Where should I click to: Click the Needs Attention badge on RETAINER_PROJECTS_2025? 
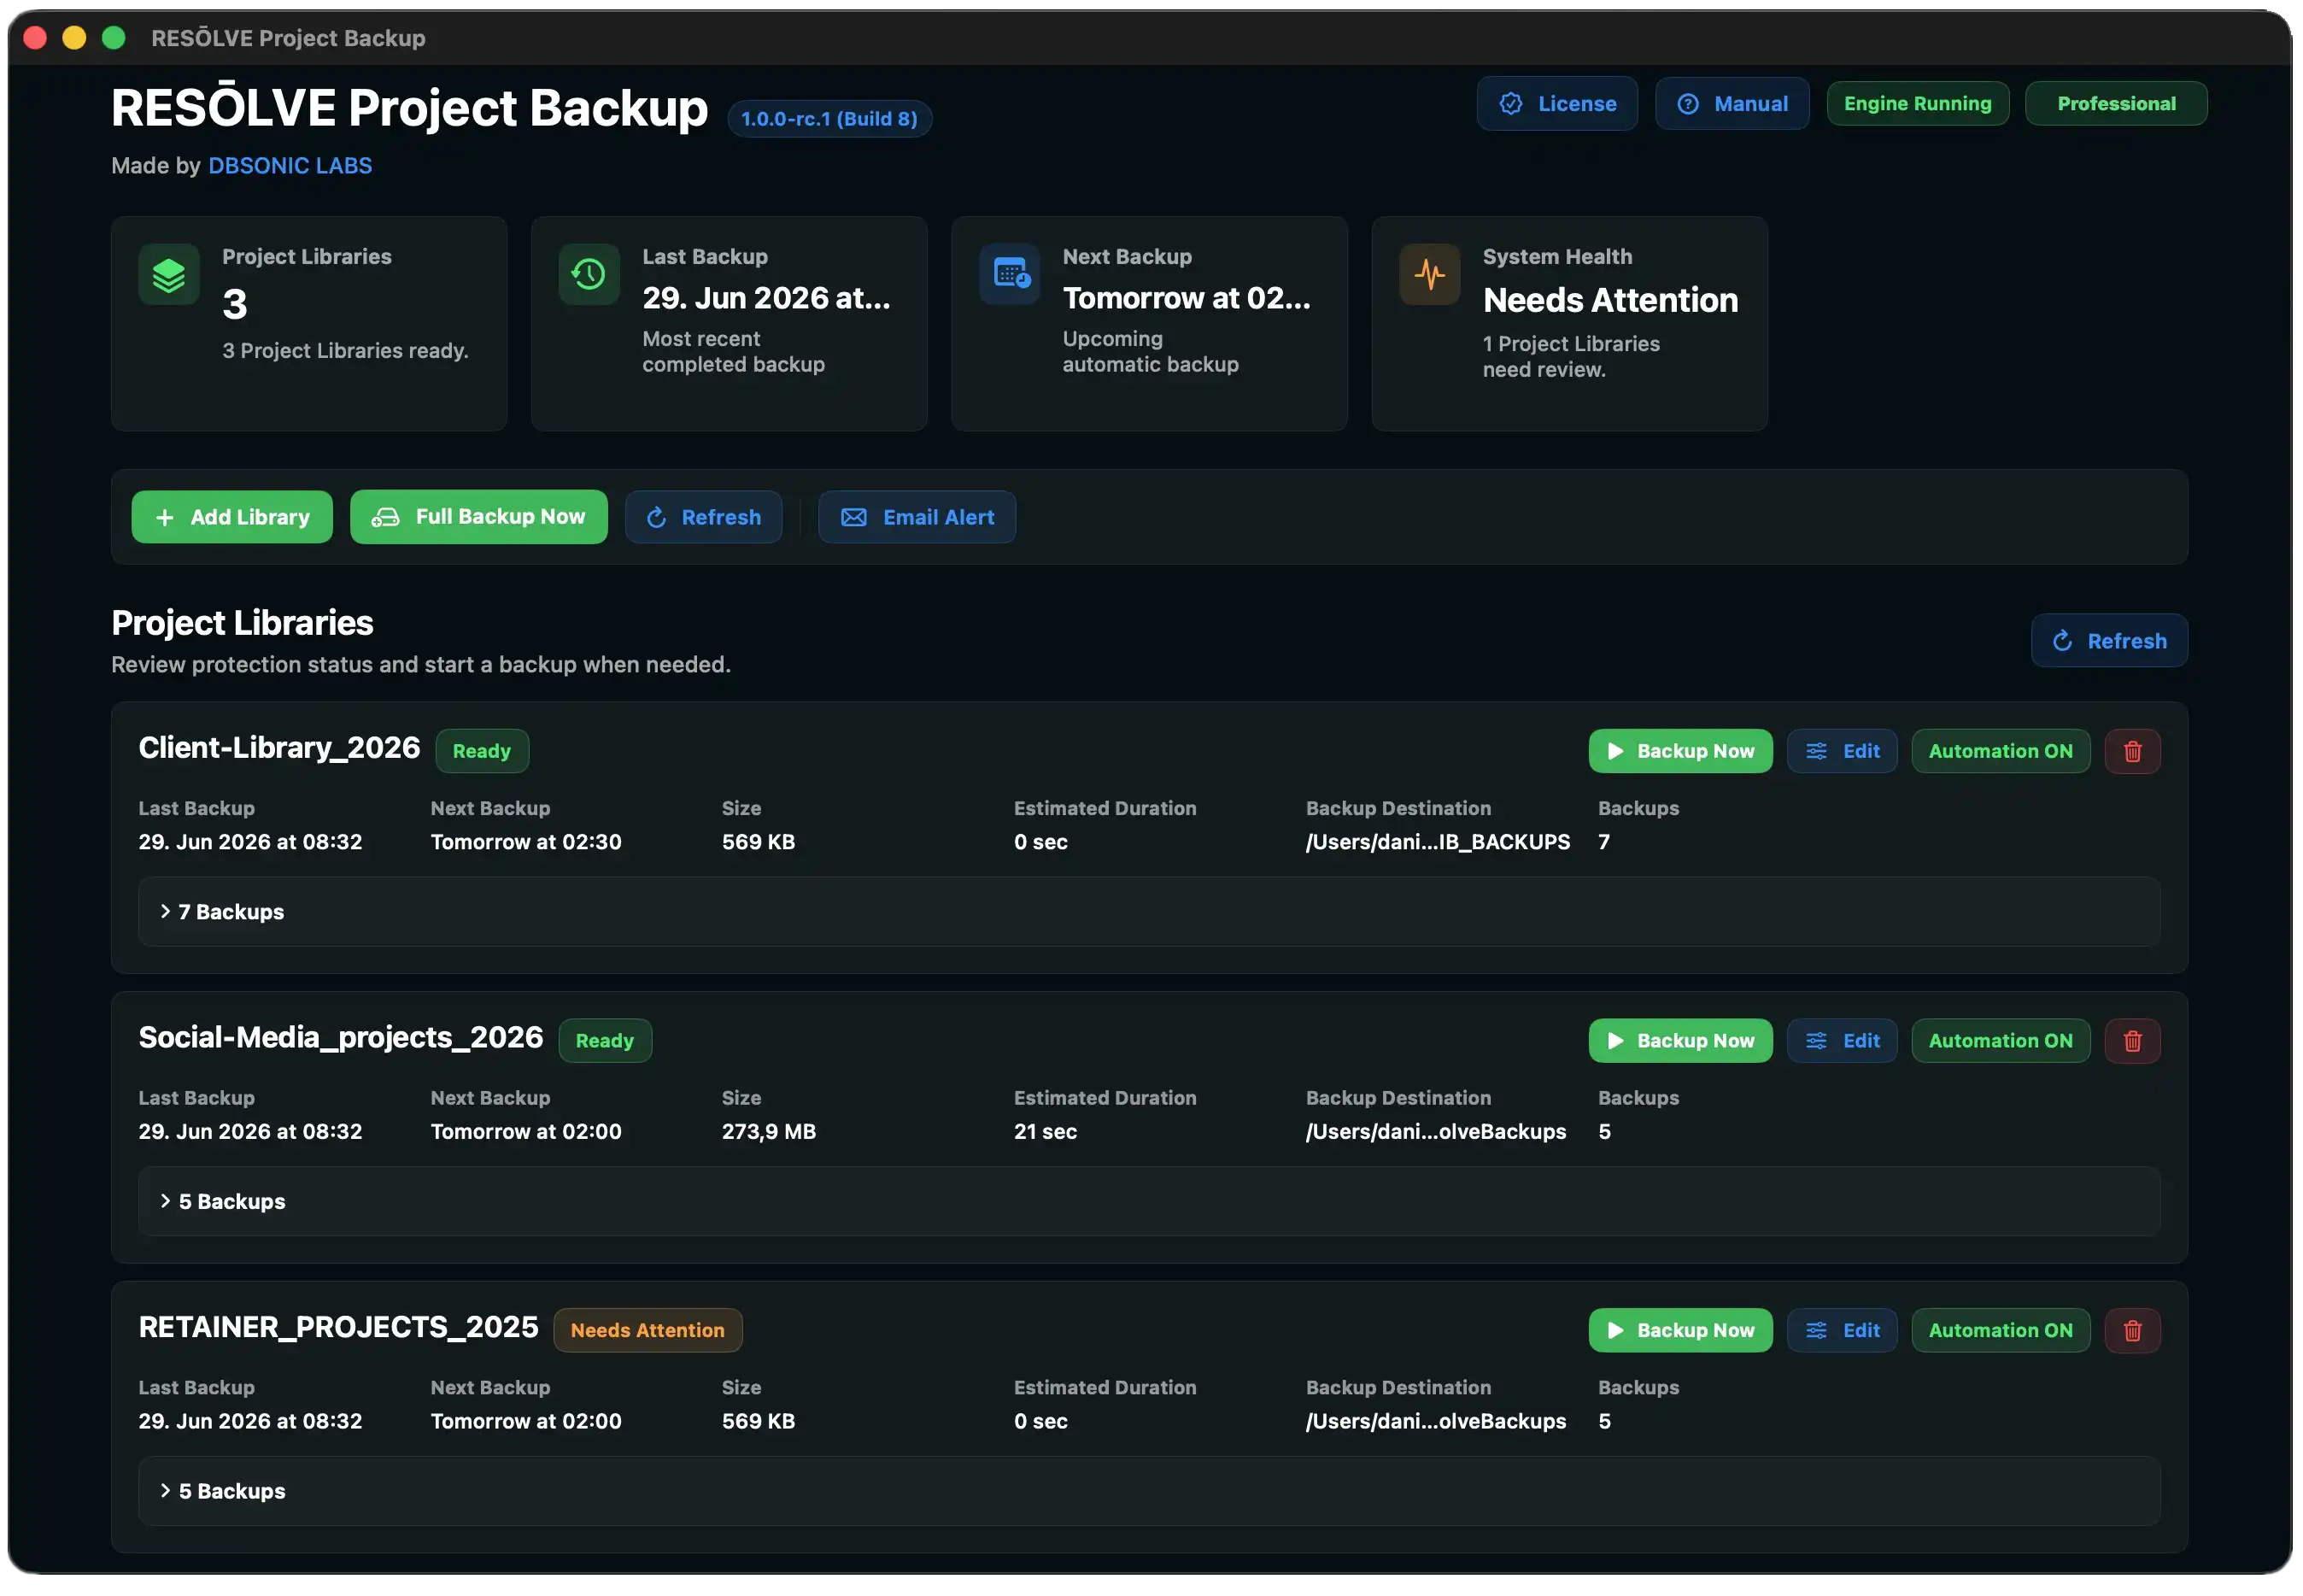pos(648,1331)
